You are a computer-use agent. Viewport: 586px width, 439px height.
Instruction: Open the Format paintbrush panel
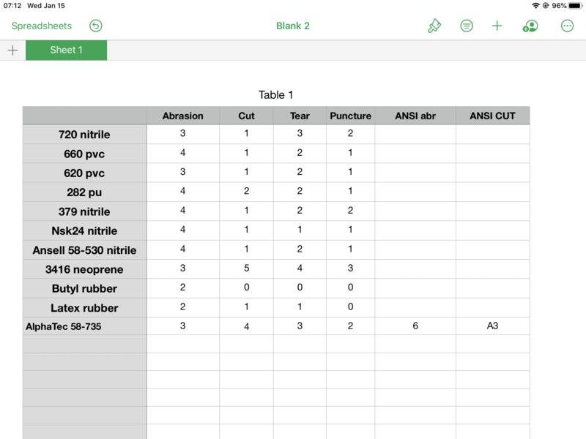434,26
